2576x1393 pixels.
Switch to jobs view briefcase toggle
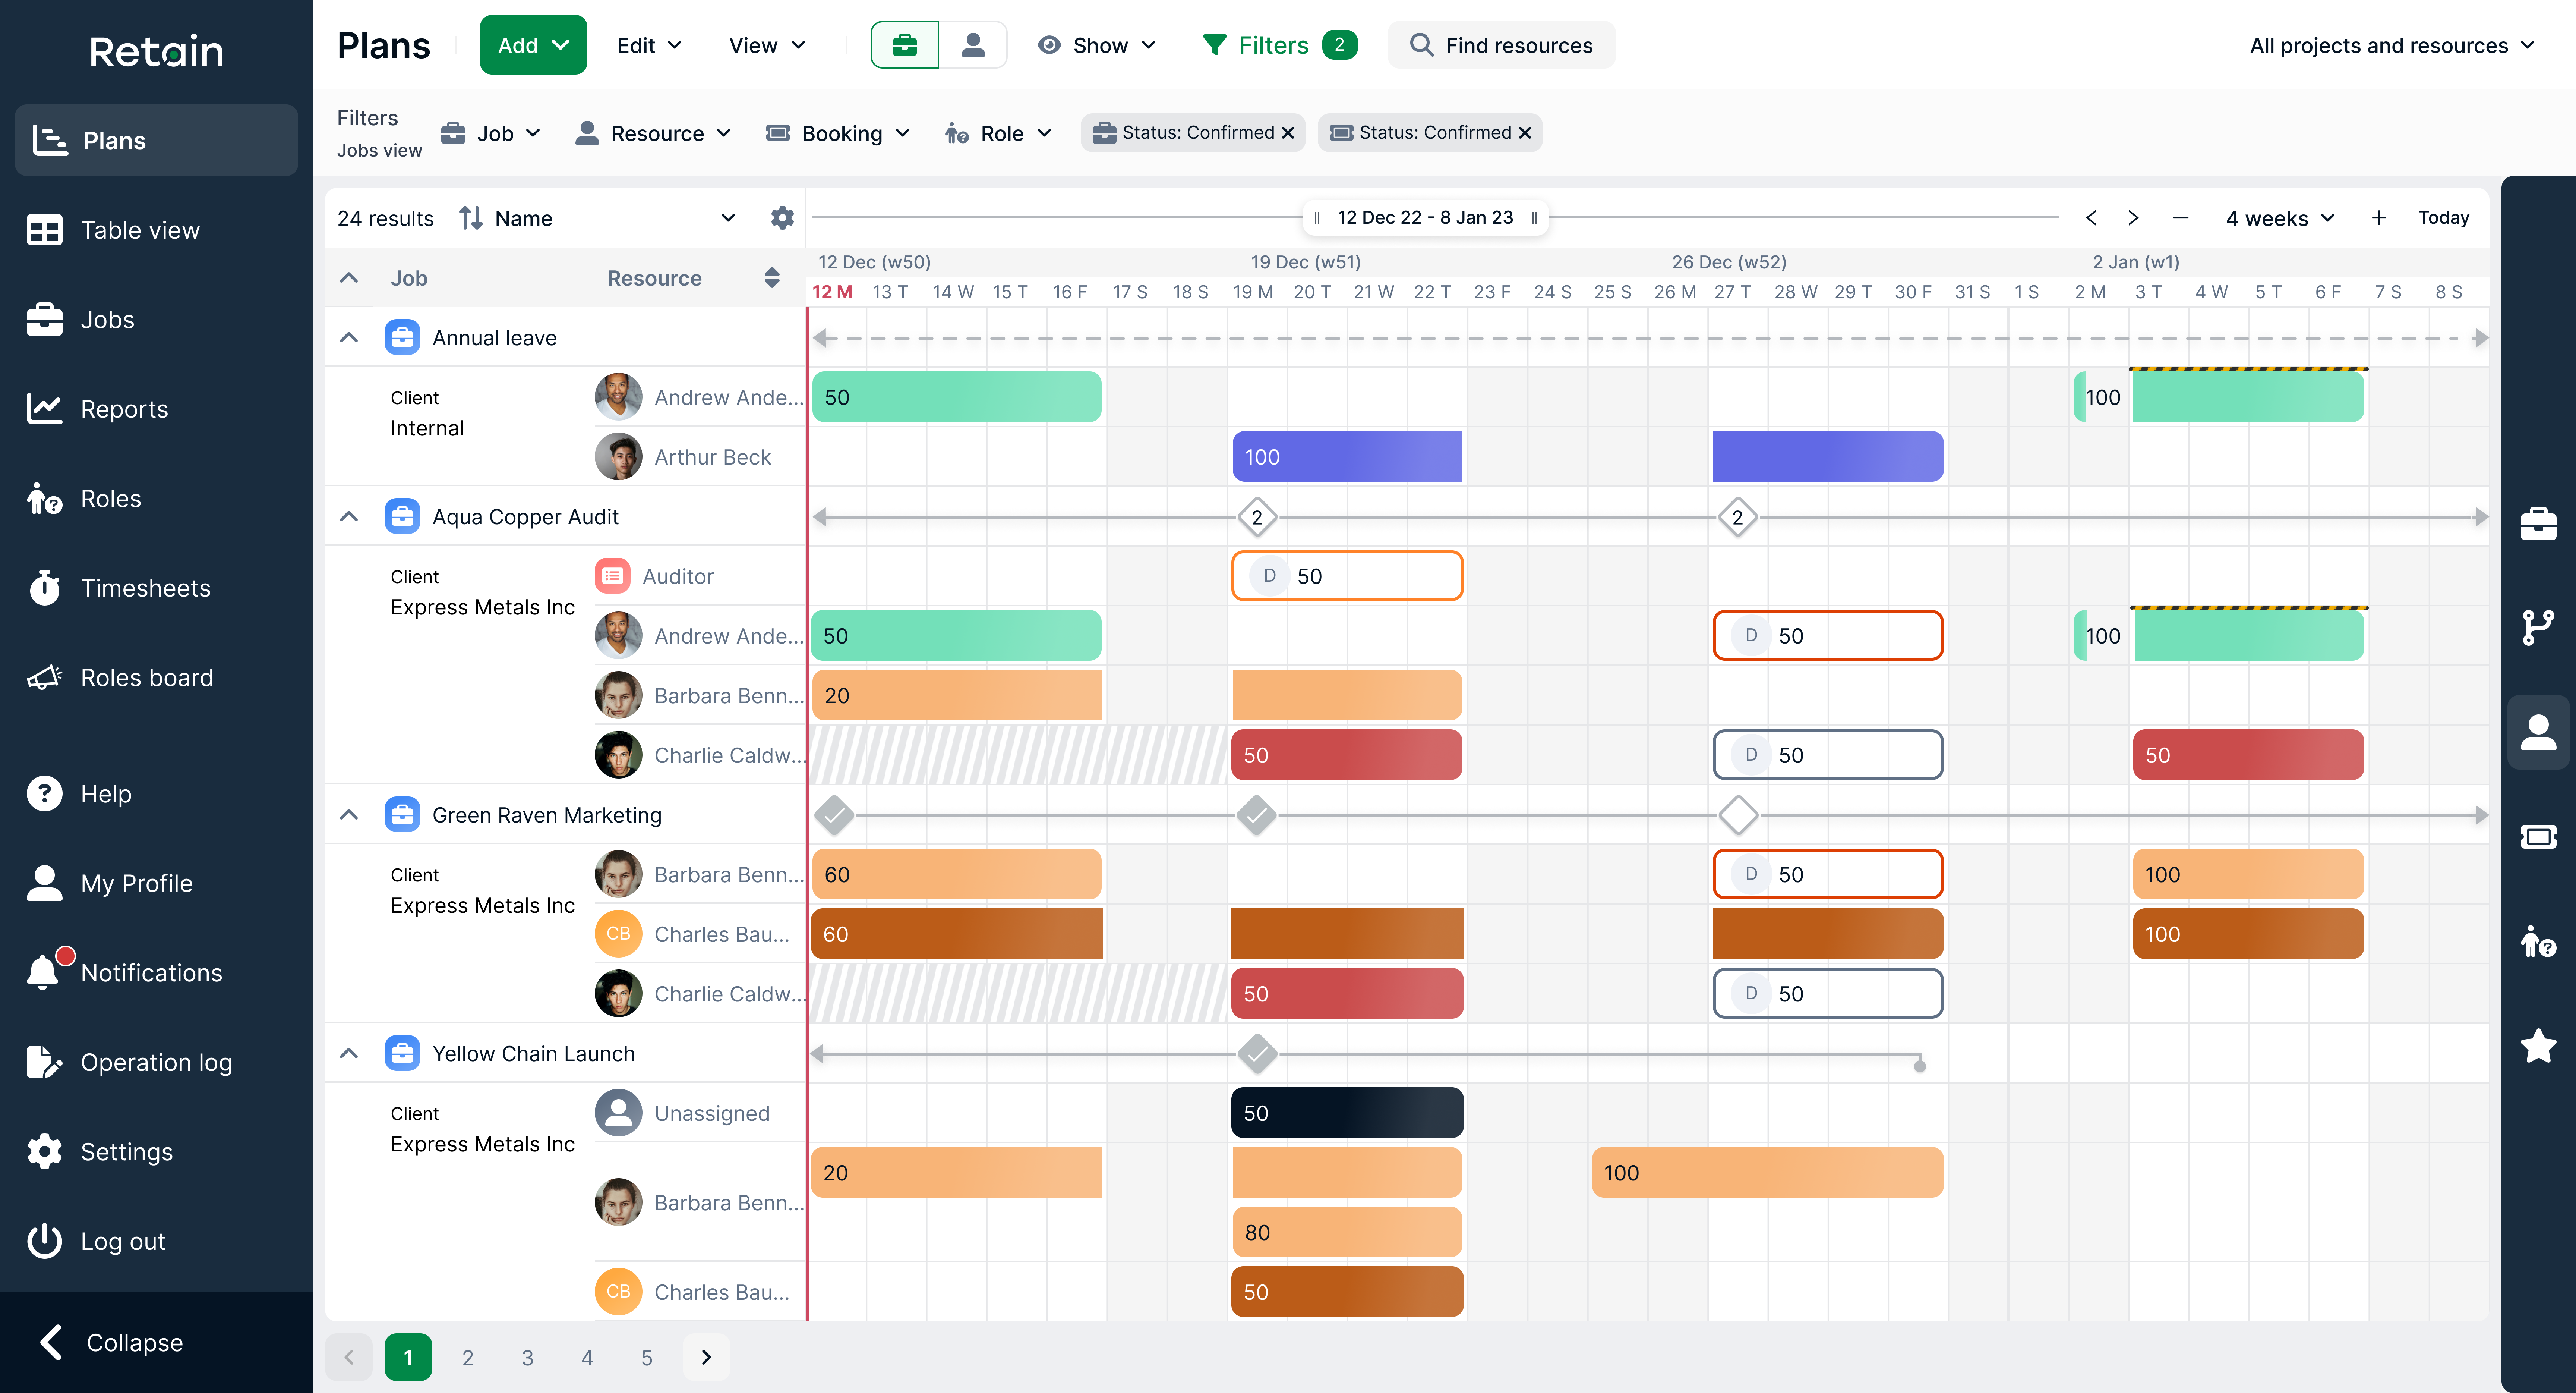(x=904, y=45)
